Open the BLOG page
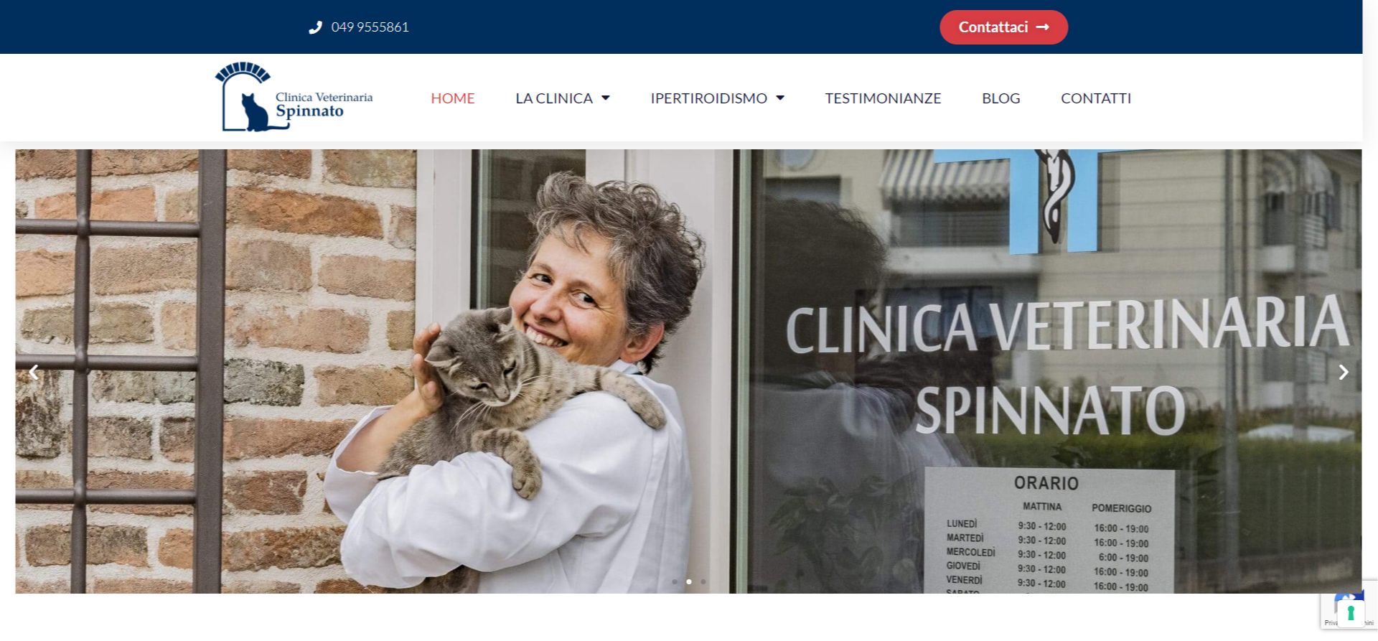The height and width of the screenshot is (641, 1378). (1000, 98)
